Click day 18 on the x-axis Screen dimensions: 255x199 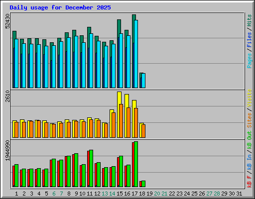tap(142, 194)
